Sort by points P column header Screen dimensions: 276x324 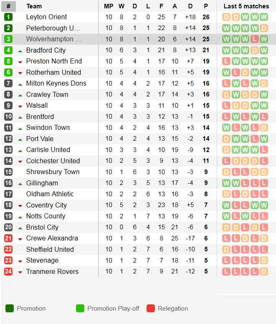(206, 6)
